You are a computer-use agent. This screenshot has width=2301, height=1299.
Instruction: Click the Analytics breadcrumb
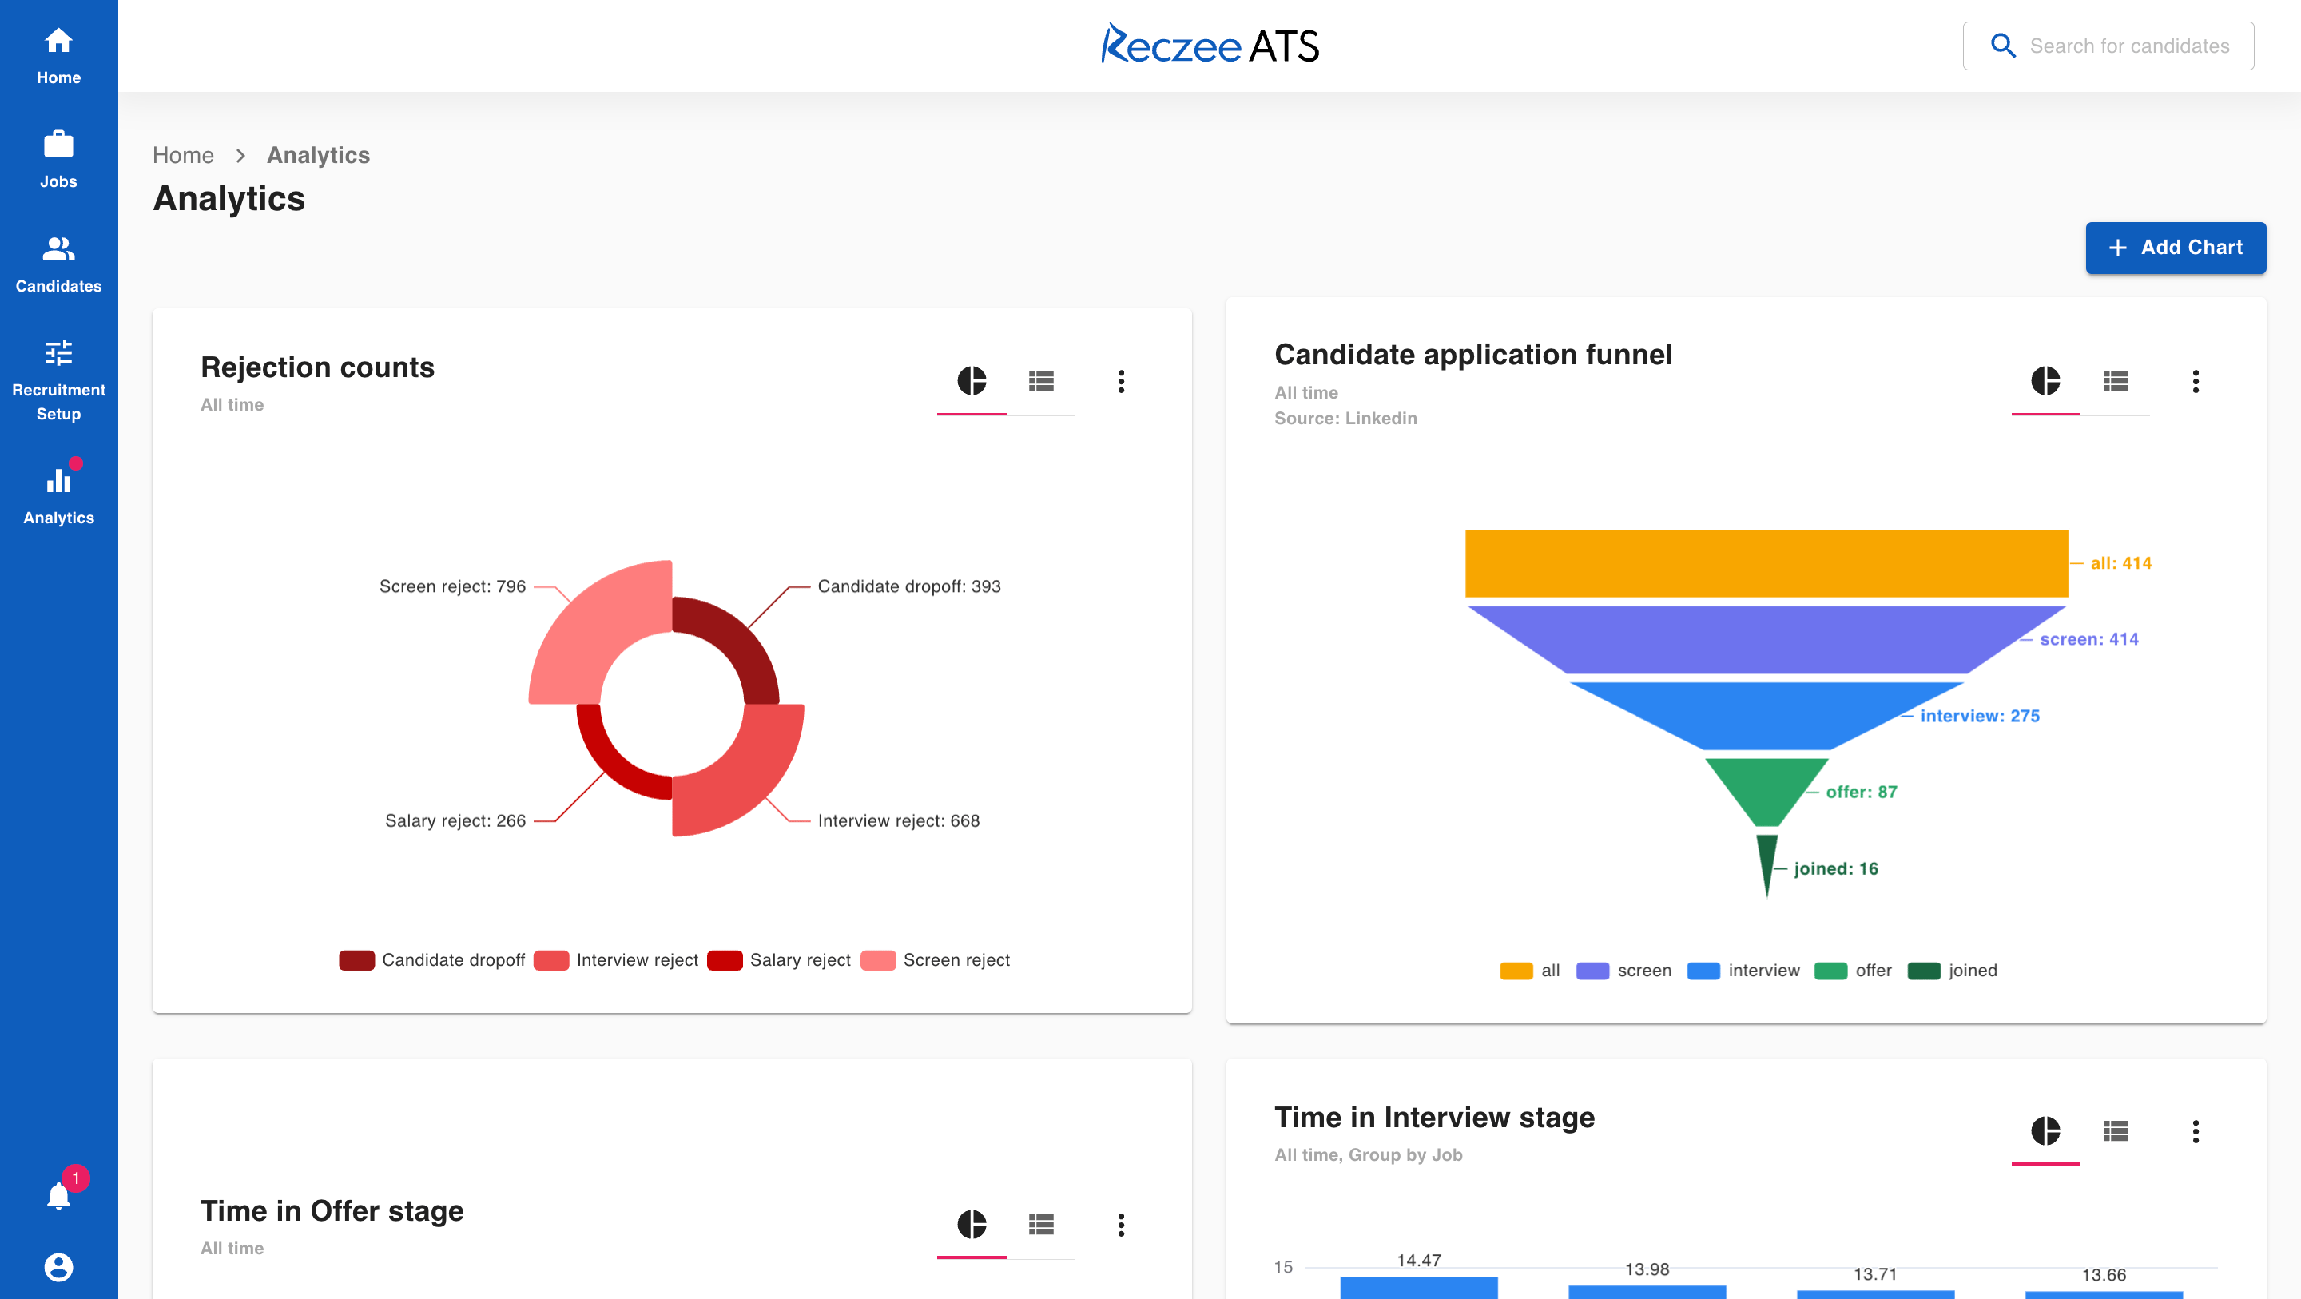point(318,154)
